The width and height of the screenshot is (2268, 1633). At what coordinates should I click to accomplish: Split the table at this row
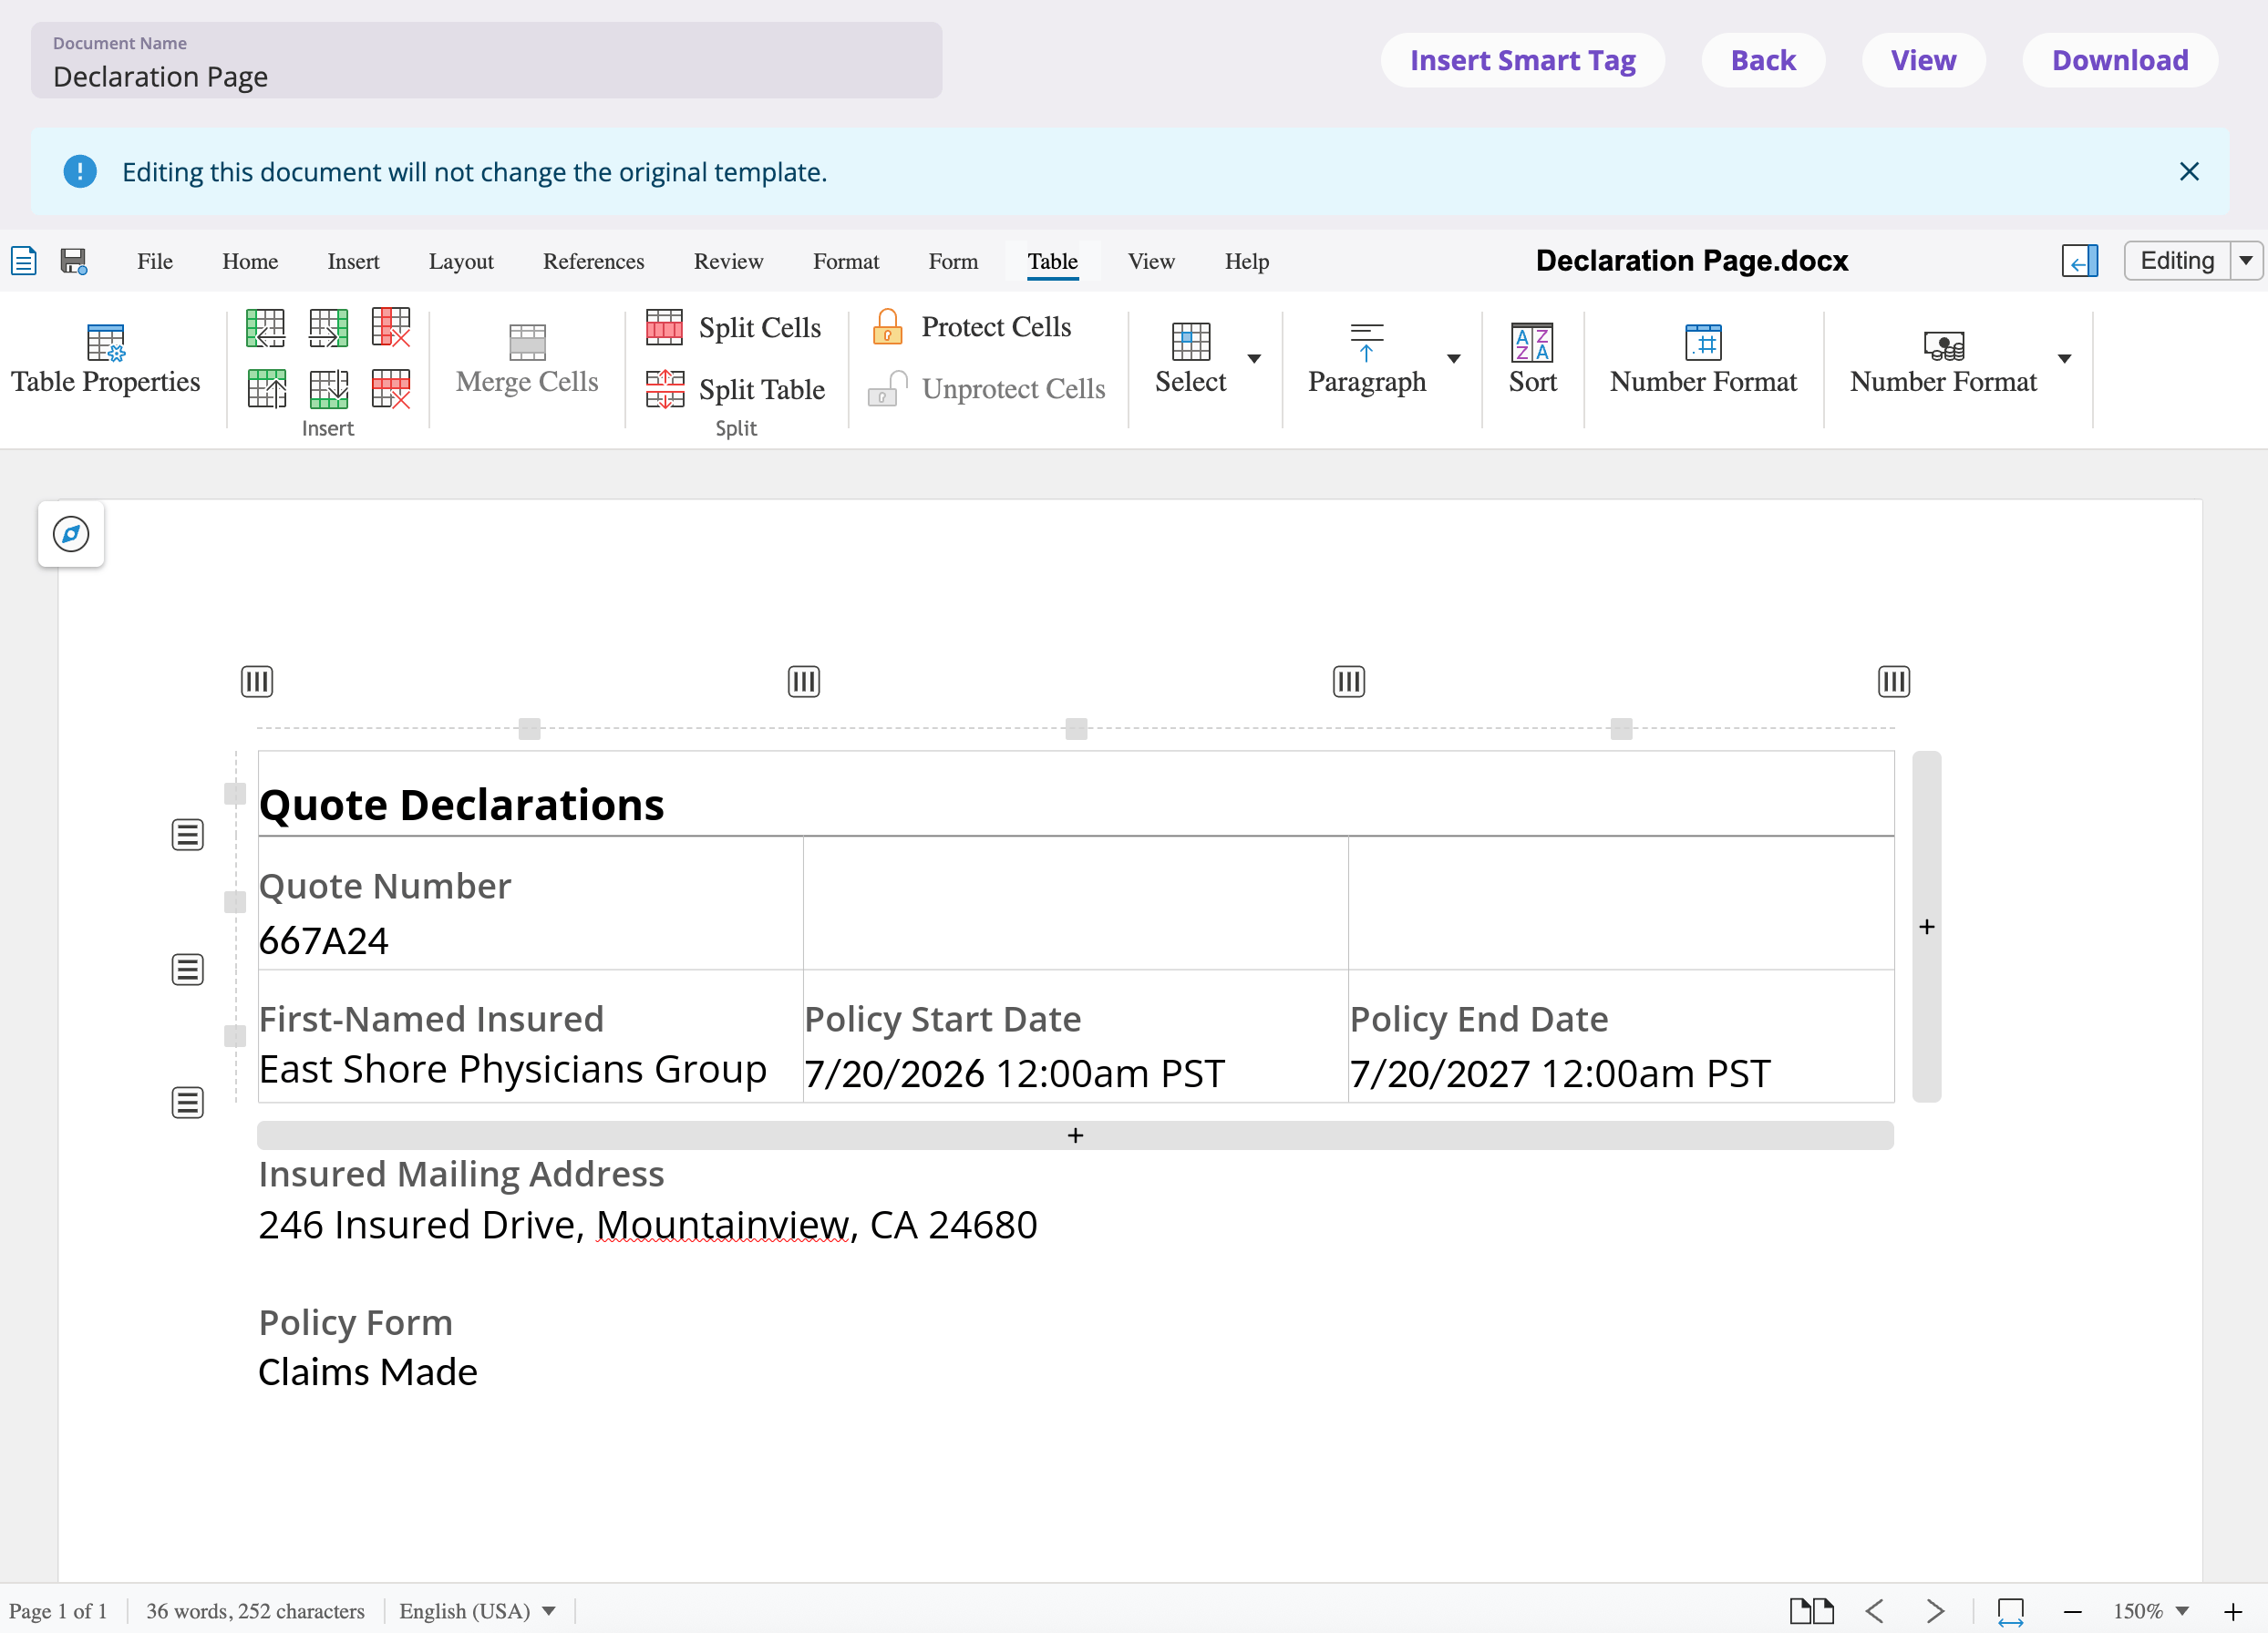coord(736,389)
